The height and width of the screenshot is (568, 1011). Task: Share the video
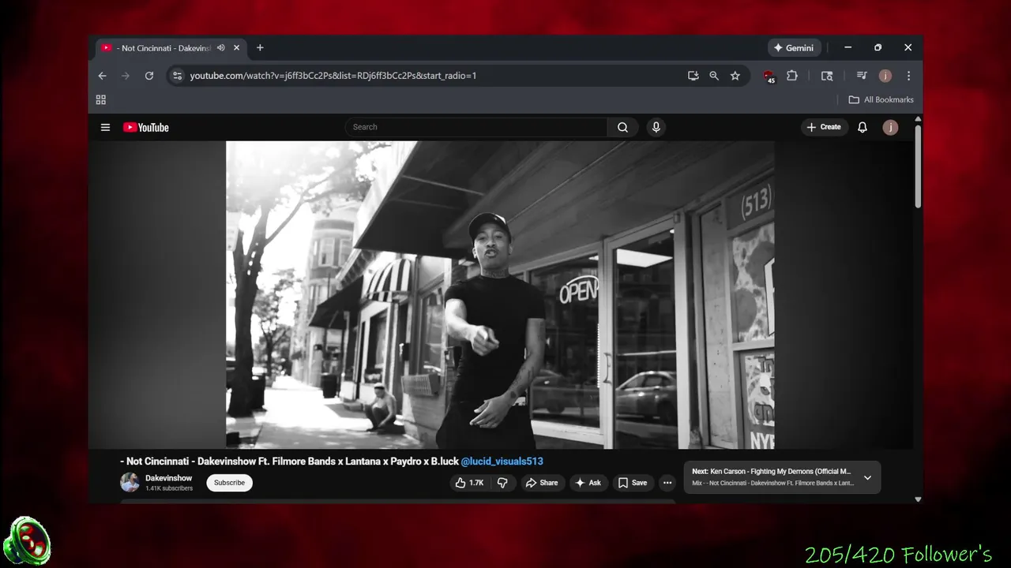coord(542,483)
